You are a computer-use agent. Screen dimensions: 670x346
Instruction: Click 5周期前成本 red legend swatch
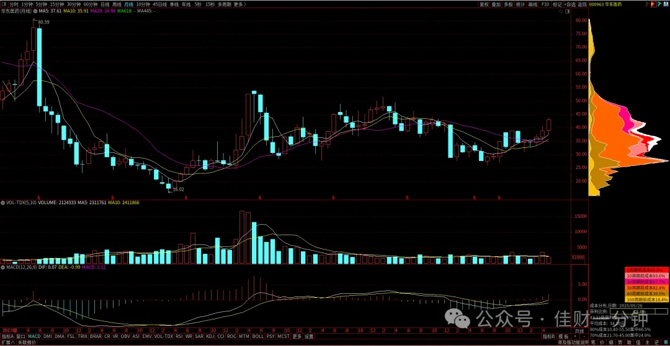tap(646, 270)
